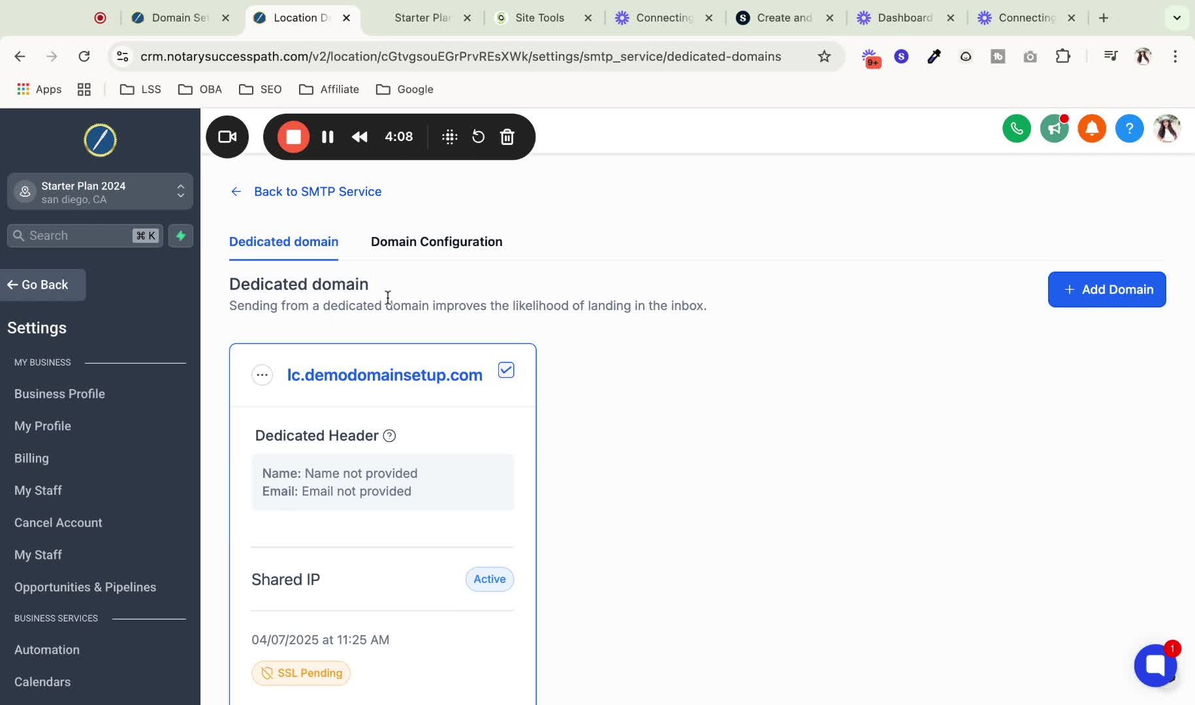Open the chat widget bubble
Image resolution: width=1195 pixels, height=705 pixels.
(1155, 665)
